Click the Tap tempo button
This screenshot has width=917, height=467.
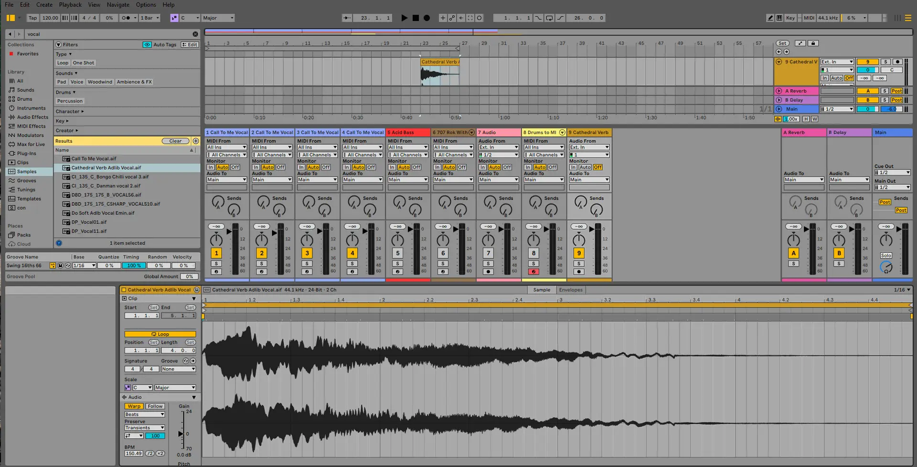tap(32, 18)
